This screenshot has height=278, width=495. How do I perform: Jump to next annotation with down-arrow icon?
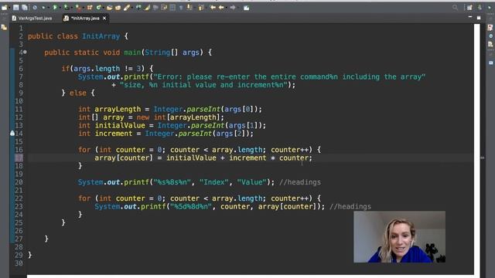coord(189,8)
